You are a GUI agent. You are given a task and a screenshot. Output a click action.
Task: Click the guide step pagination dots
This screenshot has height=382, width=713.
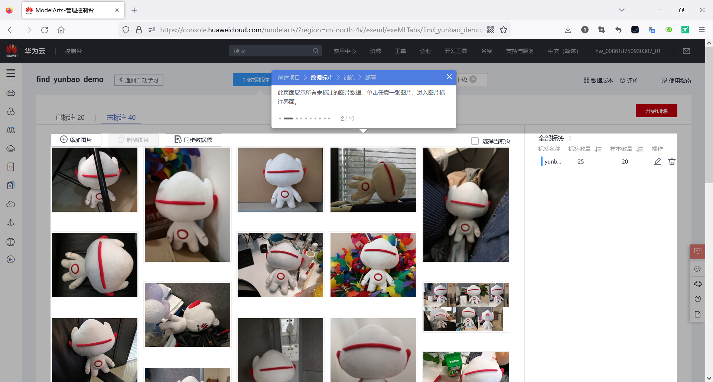pos(305,118)
